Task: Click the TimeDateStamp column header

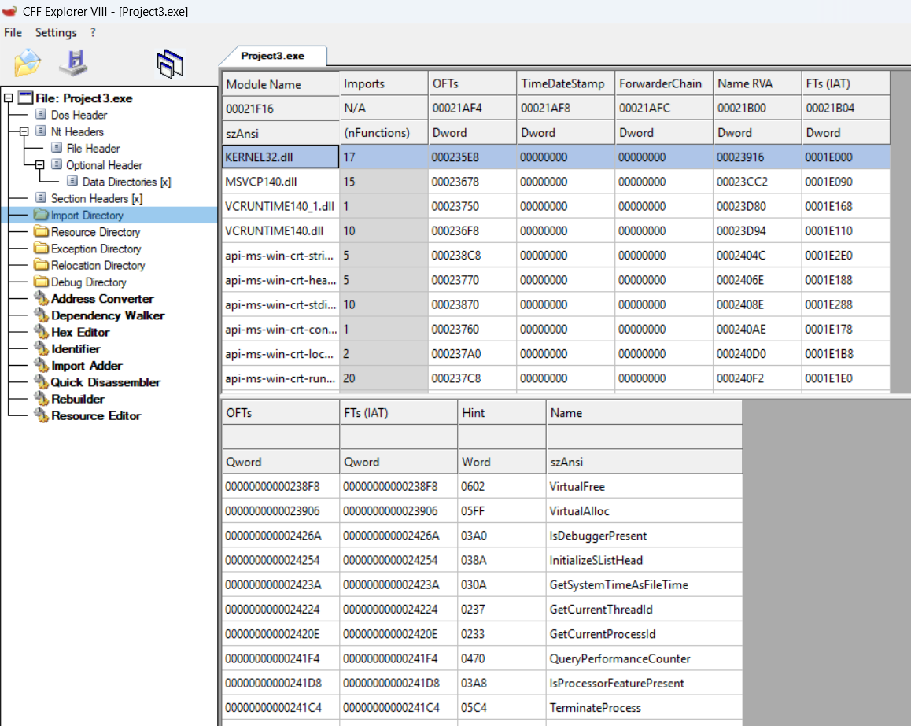Action: tap(566, 84)
